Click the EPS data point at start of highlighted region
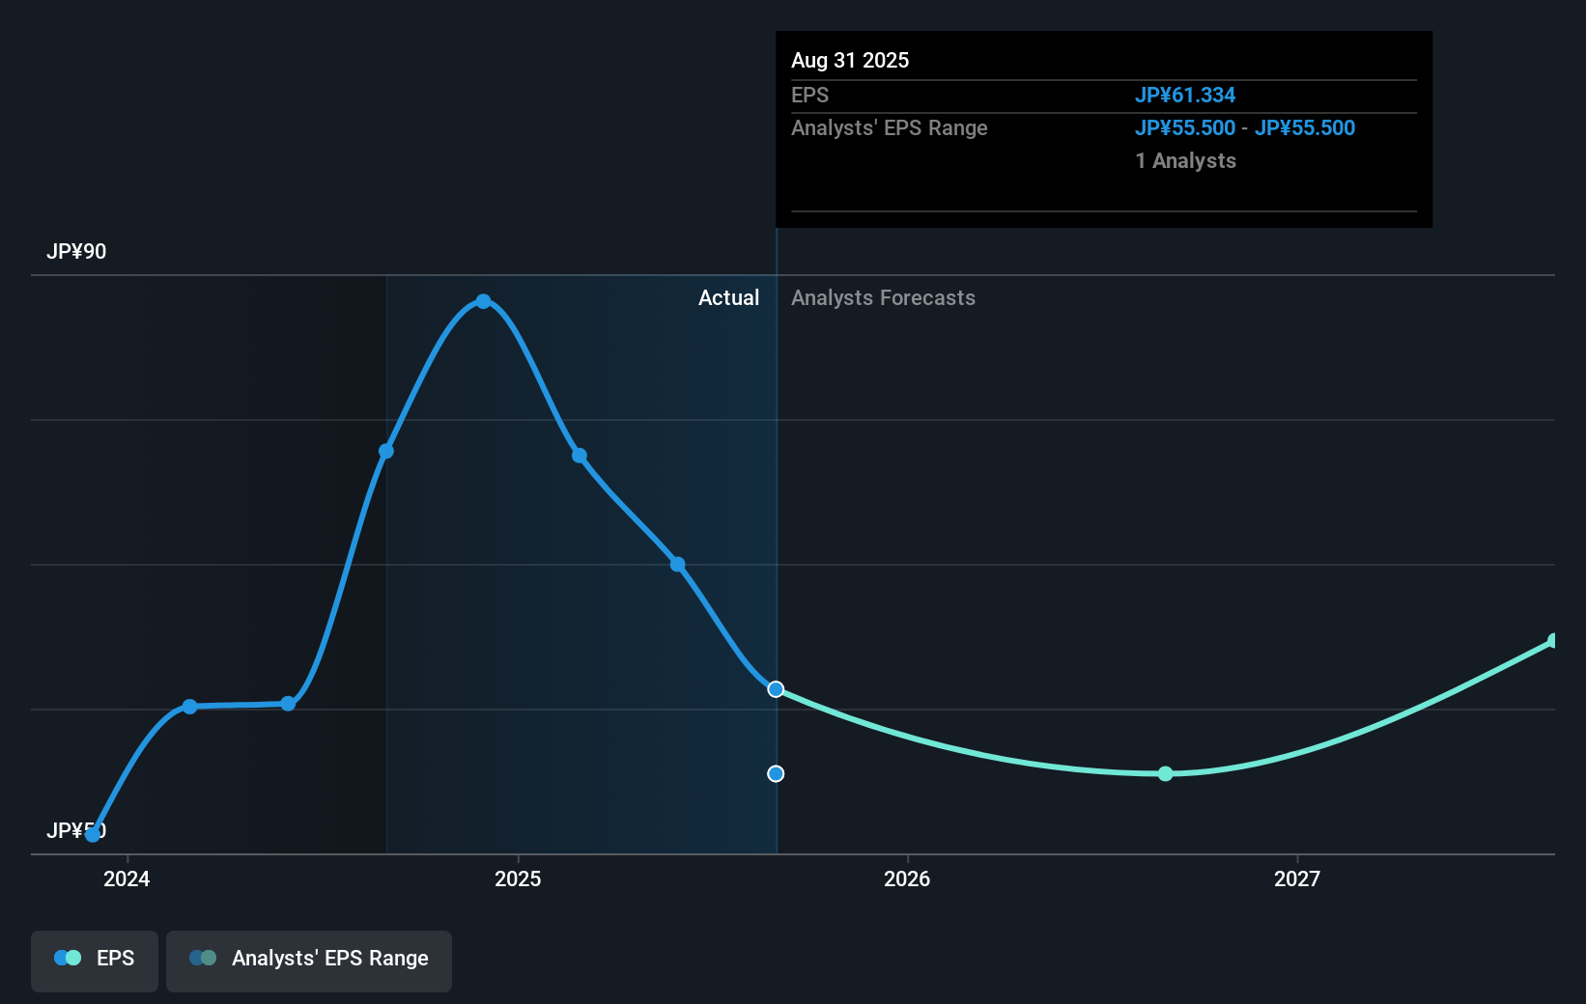 pos(386,452)
